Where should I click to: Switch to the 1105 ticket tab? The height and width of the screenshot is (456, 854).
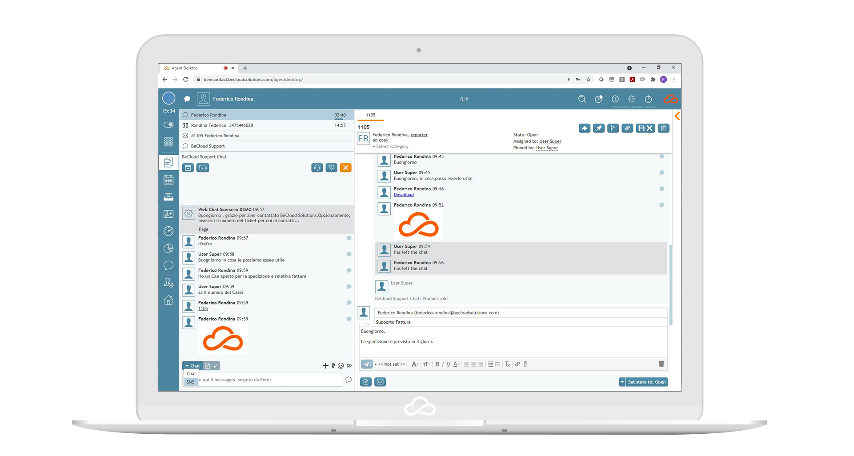click(x=371, y=115)
